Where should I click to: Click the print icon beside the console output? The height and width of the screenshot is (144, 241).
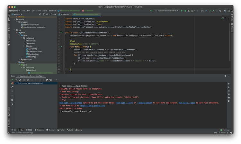(229, 98)
